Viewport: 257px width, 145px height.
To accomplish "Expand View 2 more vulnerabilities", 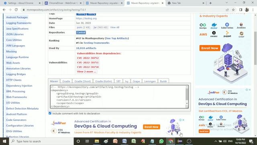I will [x=87, y=72].
